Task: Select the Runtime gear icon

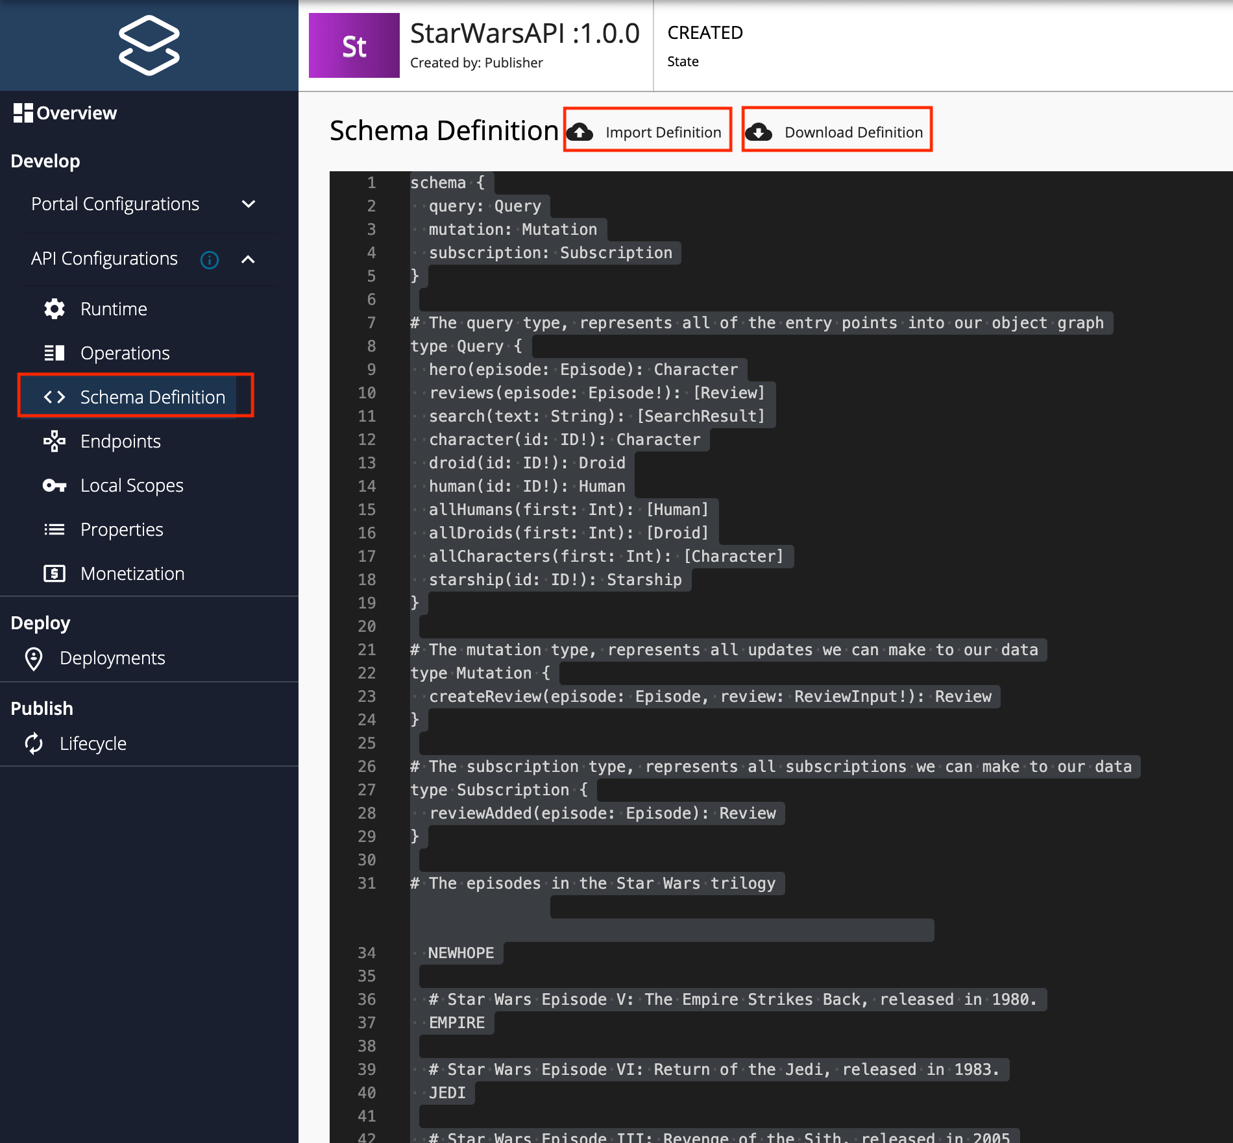Action: 55,309
